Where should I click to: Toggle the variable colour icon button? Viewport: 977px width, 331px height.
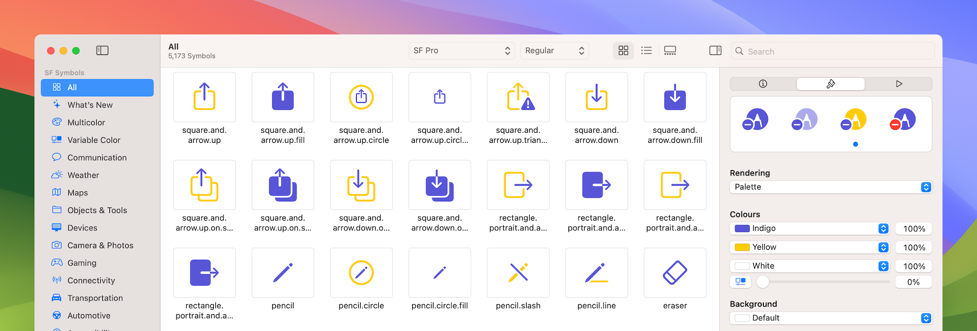tap(740, 282)
